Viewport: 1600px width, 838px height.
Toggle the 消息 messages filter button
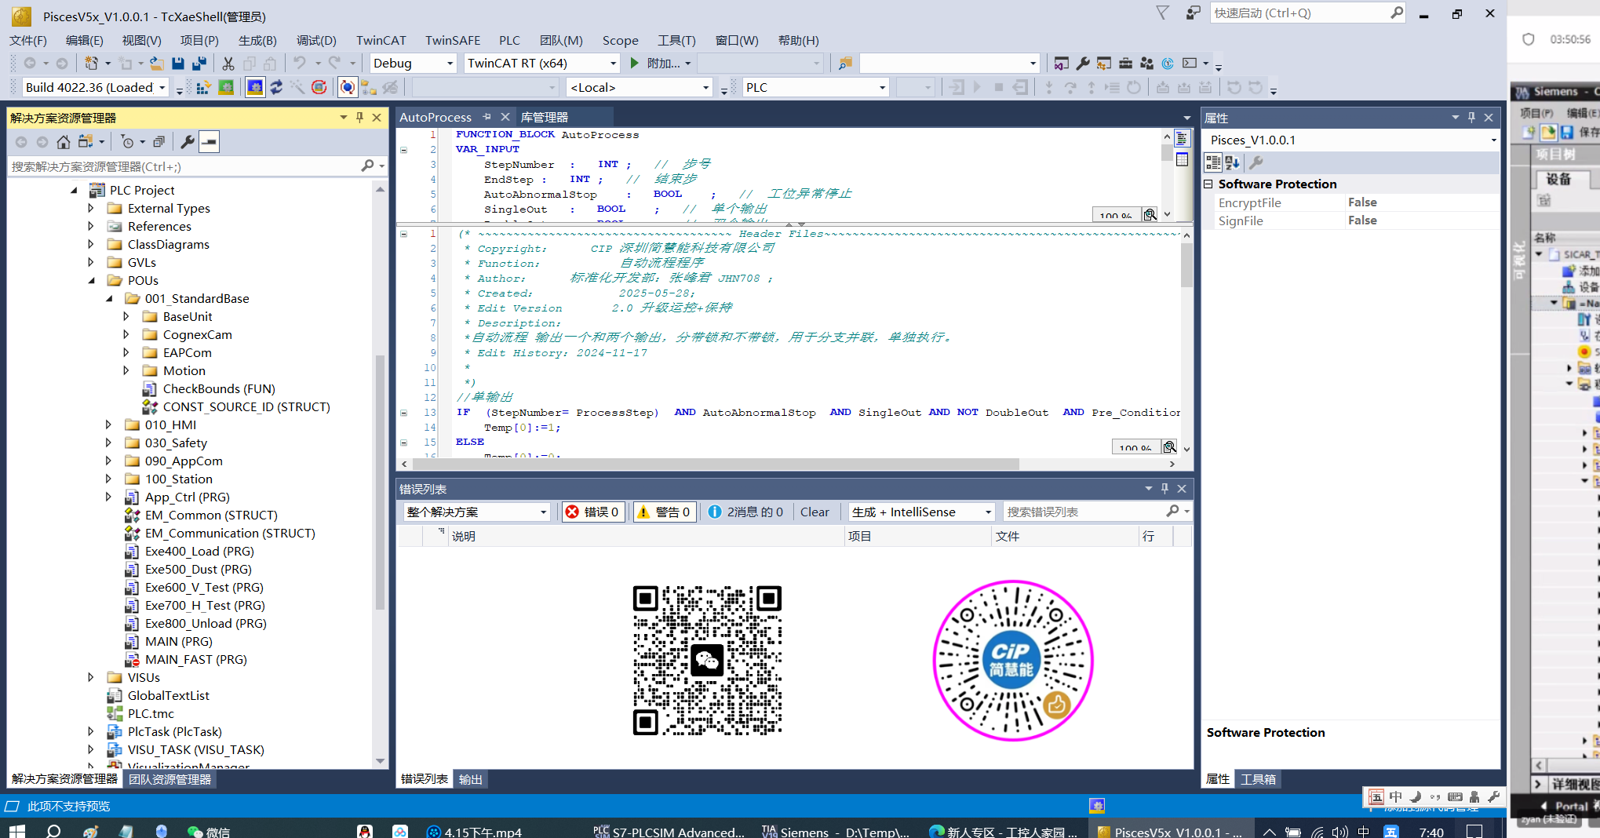pyautogui.click(x=745, y=512)
